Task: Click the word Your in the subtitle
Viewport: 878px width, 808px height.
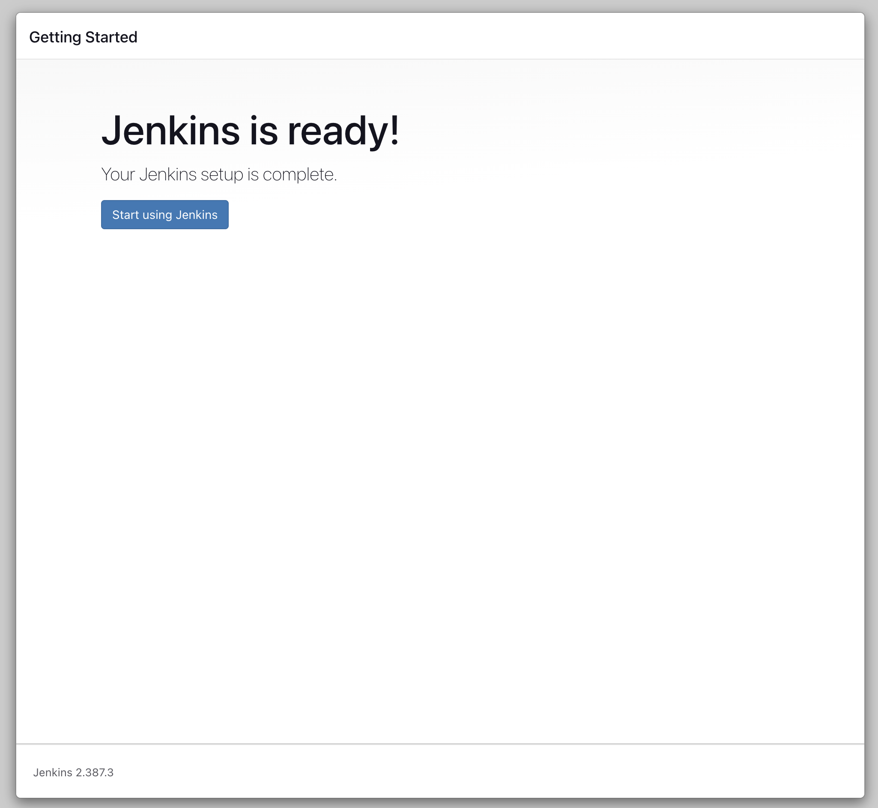Action: coord(117,174)
